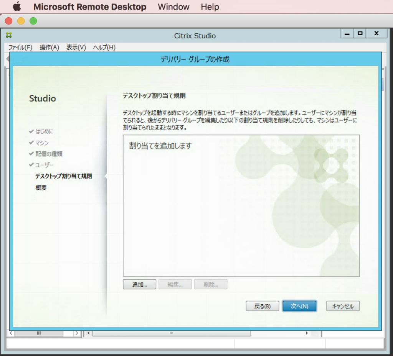Select the ユーザー wizard step
The width and height of the screenshot is (393, 356).
(45, 165)
